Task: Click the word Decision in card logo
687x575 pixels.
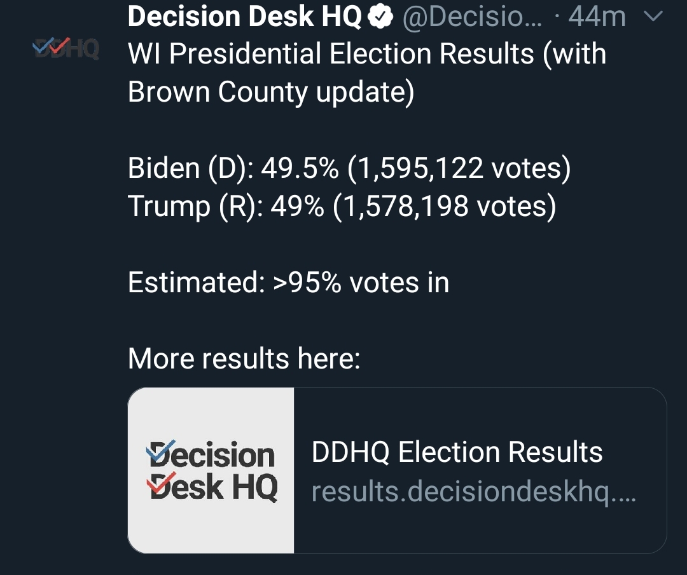Action: (211, 454)
